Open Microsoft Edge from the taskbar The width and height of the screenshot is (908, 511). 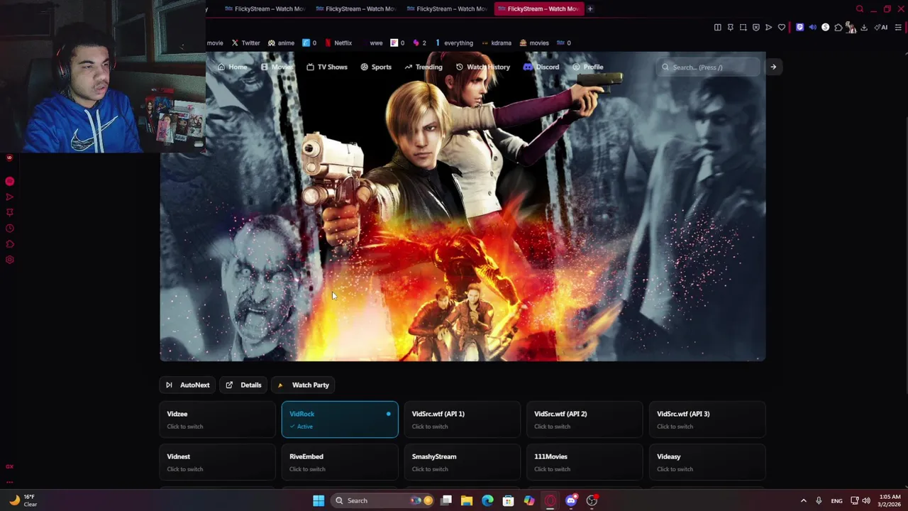pyautogui.click(x=487, y=500)
